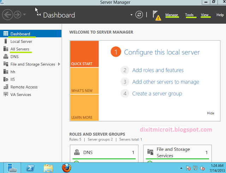Screen dimensions: 226x173
Task: Click the File and Storage Services sidebar icon
Action: pos(6,64)
